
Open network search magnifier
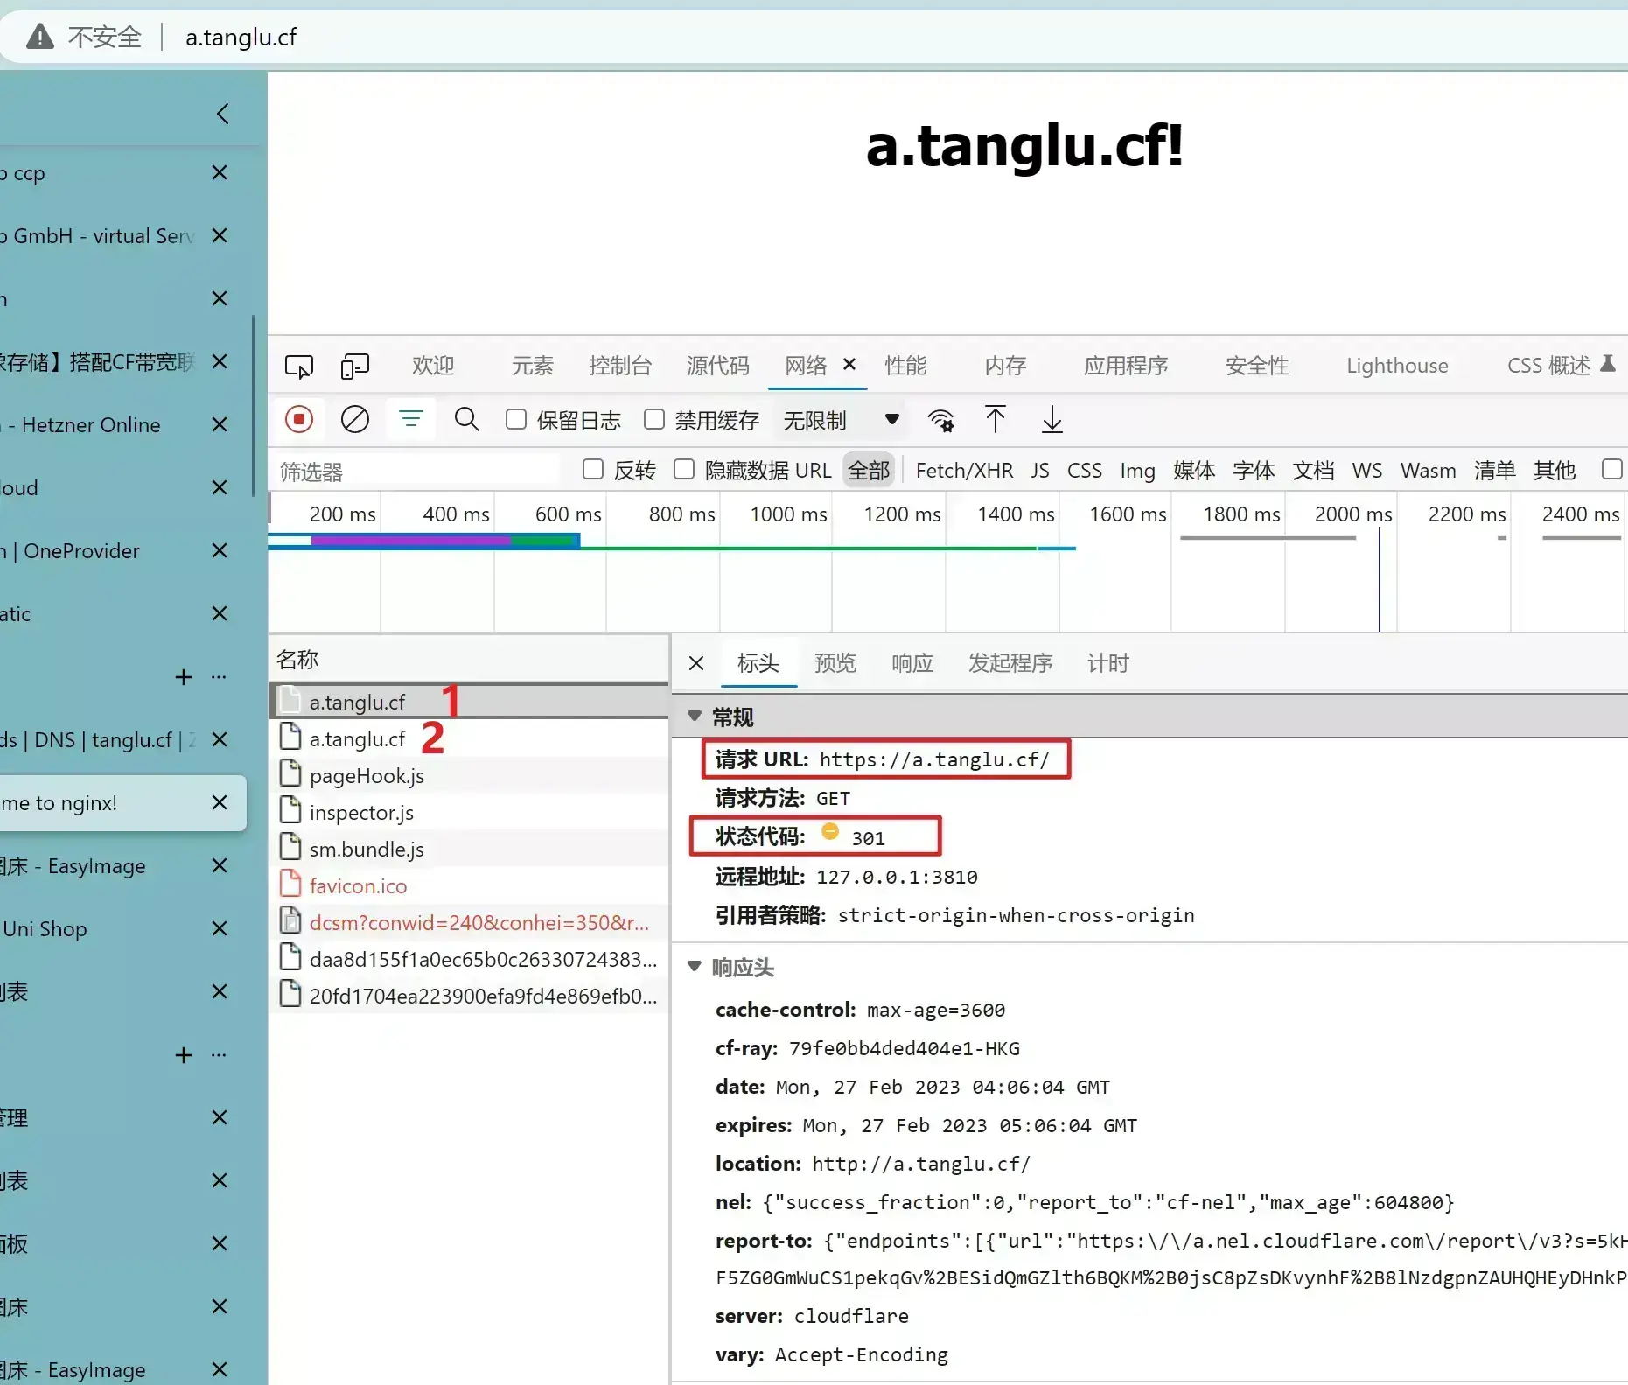466,419
